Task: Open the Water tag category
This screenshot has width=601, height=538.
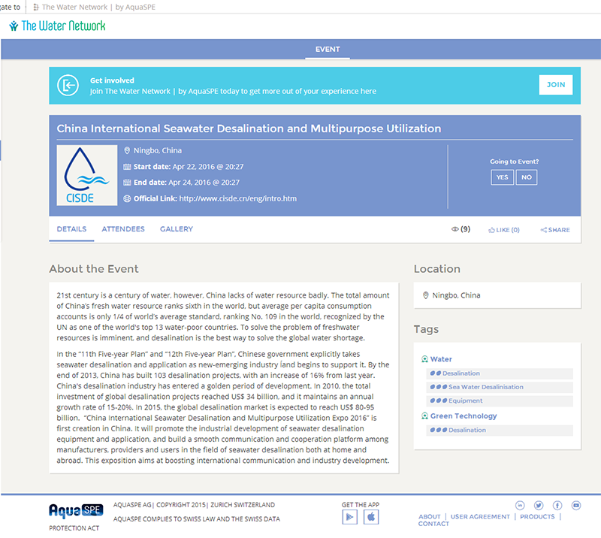Action: point(441,359)
